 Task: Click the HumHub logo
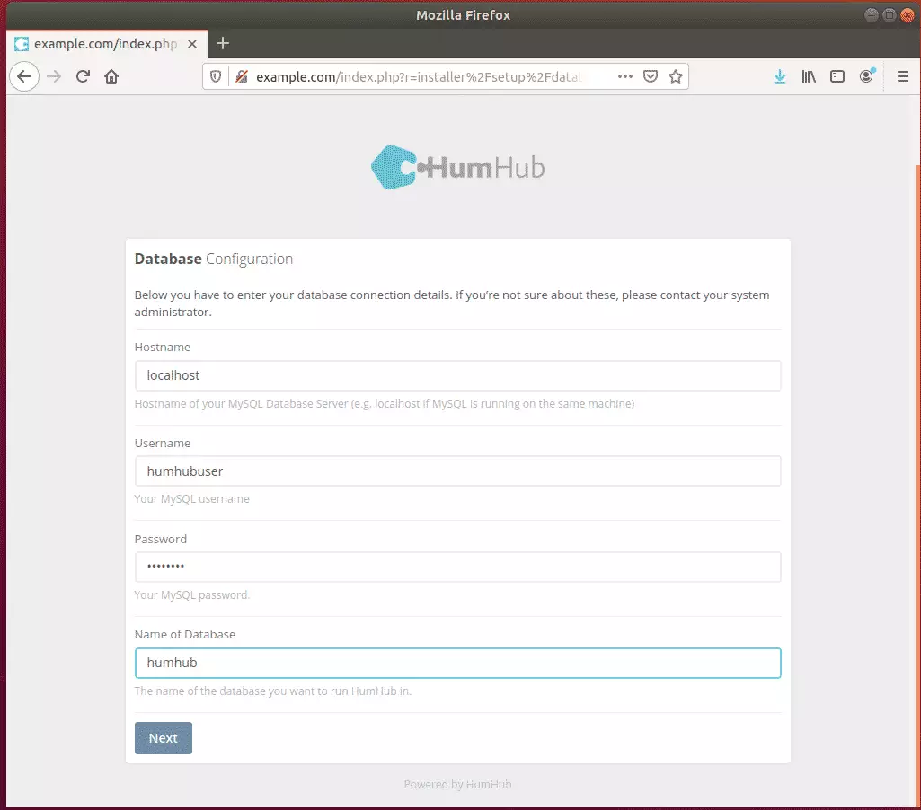point(457,167)
